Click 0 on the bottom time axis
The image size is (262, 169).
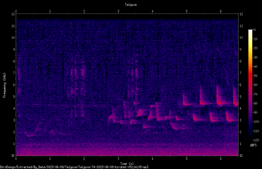pyautogui.click(x=16, y=159)
